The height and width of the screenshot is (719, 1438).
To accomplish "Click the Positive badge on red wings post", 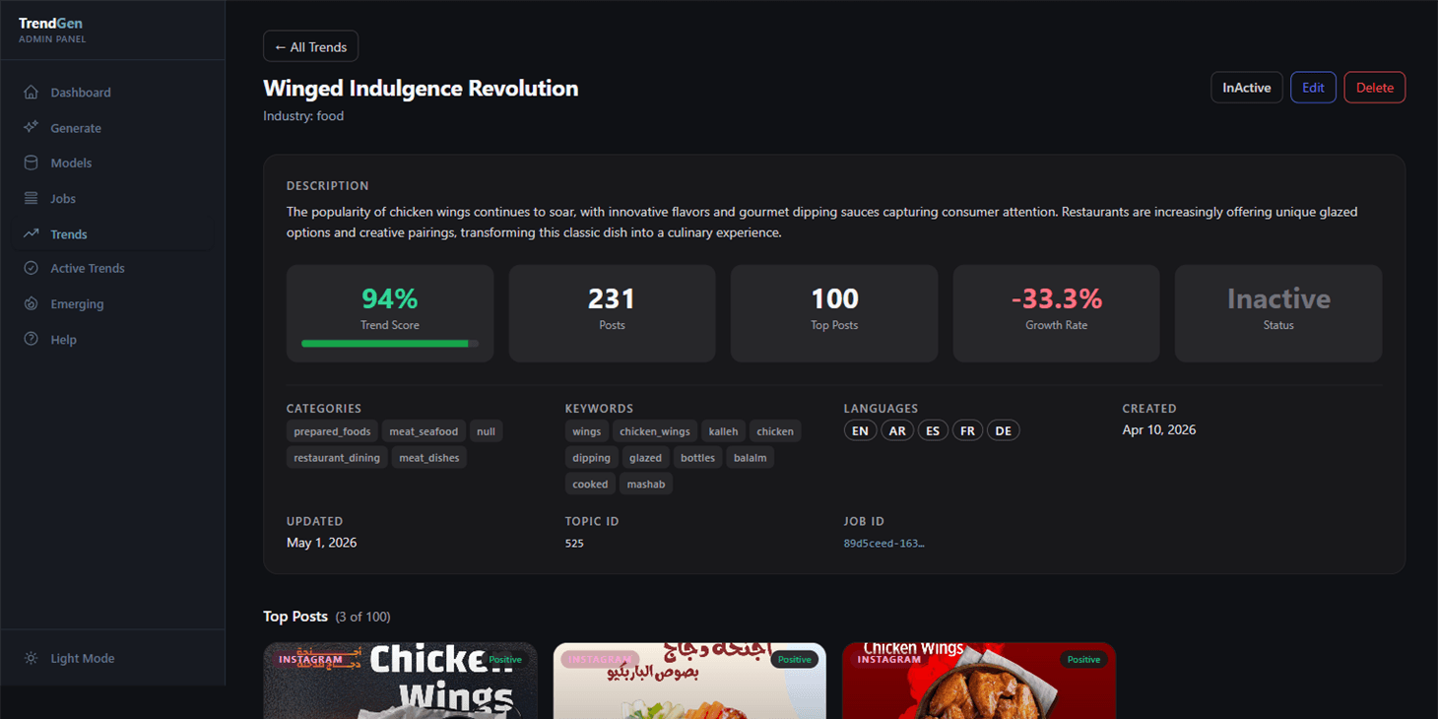I will (x=1083, y=659).
